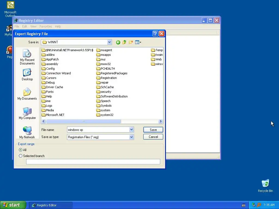Screen dimensions: 279x209
Task: Select the Microsoft.NET folder
Action: click(x=53, y=115)
